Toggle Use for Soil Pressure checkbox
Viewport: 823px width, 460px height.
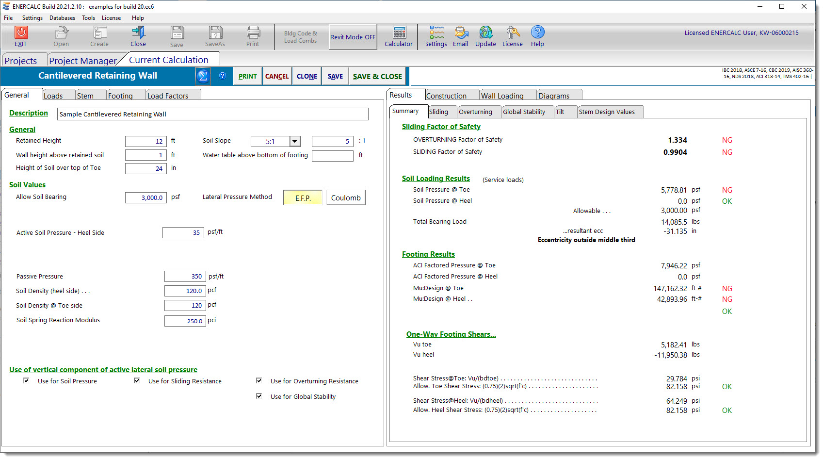(x=26, y=381)
